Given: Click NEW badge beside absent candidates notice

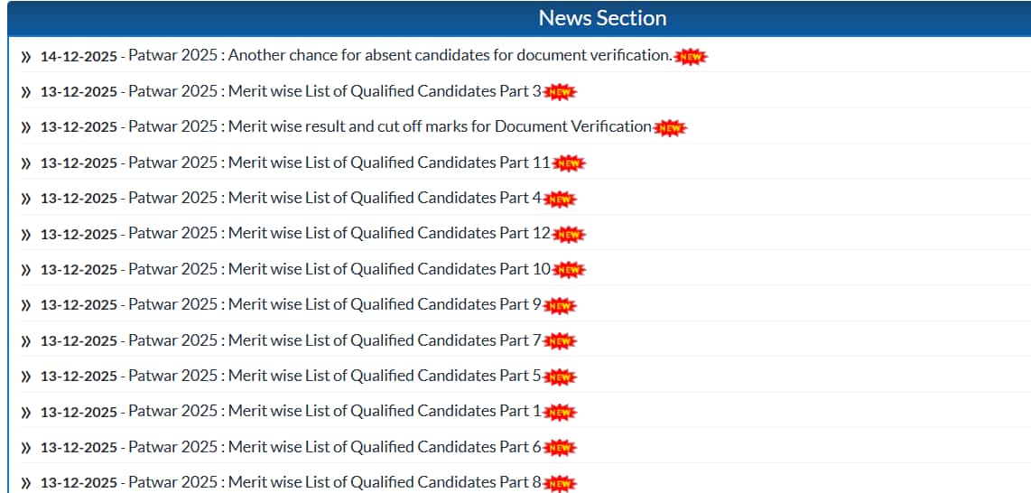Looking at the screenshot, I should (691, 57).
